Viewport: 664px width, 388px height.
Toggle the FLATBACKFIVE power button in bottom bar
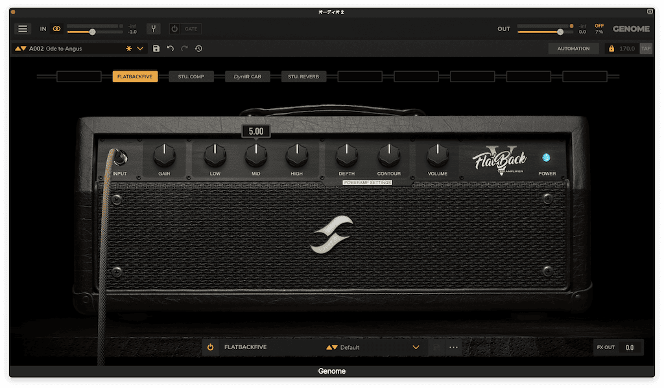click(211, 347)
